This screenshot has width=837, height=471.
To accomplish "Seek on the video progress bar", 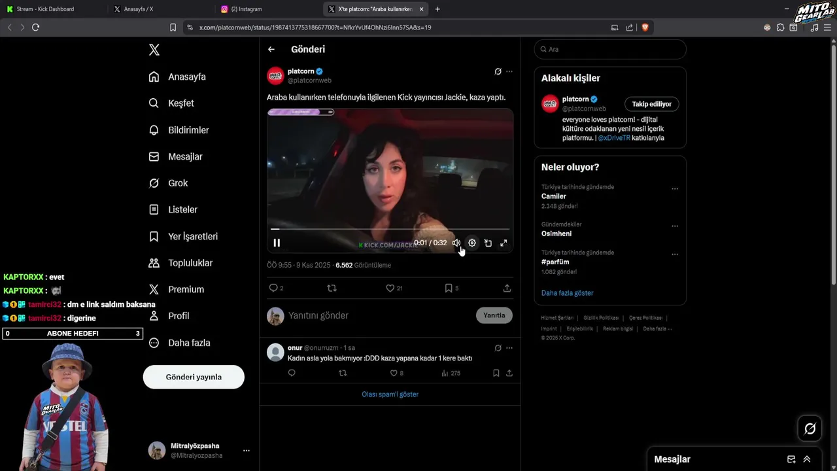I will [390, 229].
